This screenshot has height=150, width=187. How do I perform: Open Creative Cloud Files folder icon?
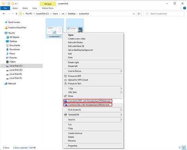pos(6,28)
